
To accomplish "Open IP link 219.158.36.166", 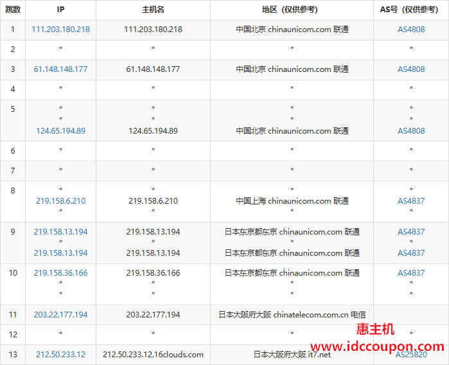I will [61, 273].
